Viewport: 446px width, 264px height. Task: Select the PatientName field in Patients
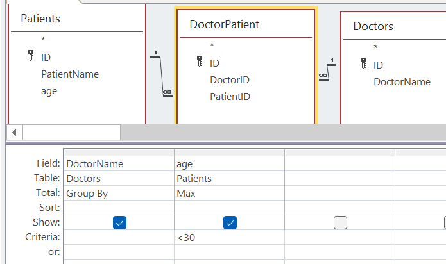70,74
